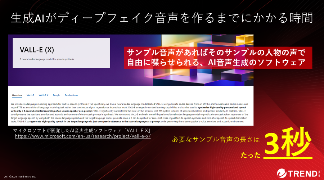Open the microsoft.com vall-e-x research URL
The image size is (324, 180).
[x=82, y=136]
